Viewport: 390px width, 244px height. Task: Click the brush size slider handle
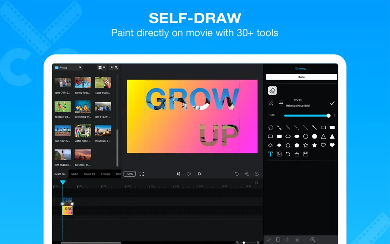pos(328,116)
